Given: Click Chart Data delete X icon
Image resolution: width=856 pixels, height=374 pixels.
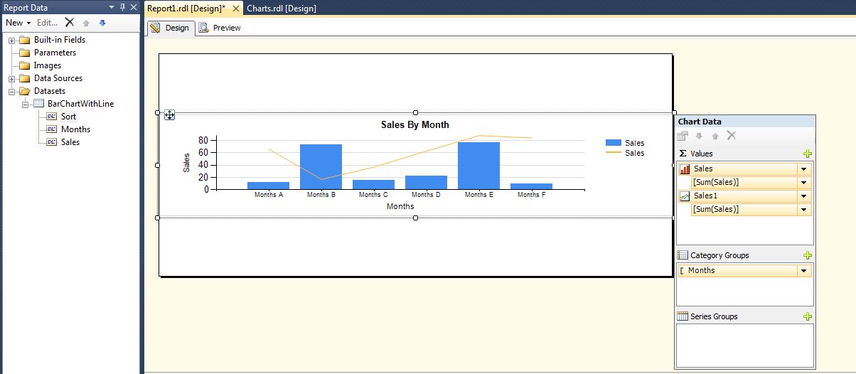Looking at the screenshot, I should point(731,136).
